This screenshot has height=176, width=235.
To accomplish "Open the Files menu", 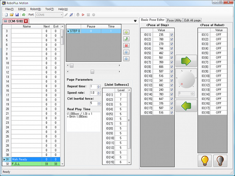I will coord(9,9).
